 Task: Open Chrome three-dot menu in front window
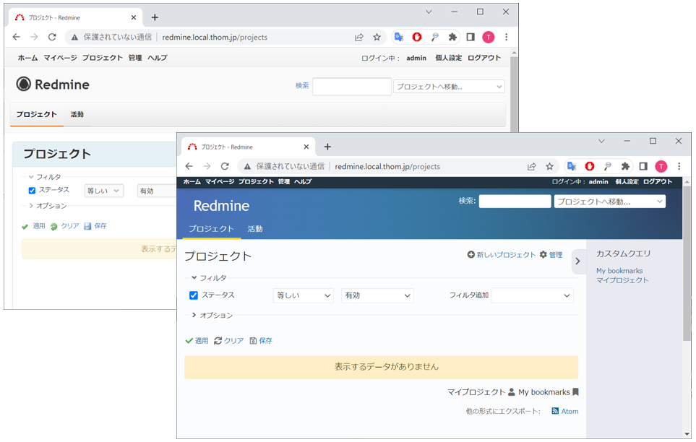(x=679, y=166)
